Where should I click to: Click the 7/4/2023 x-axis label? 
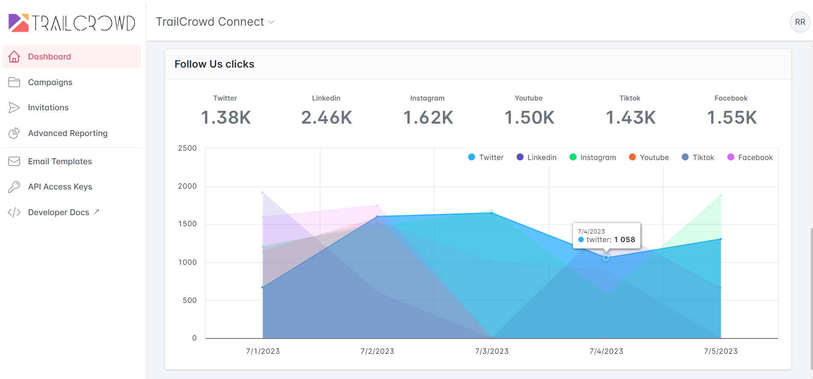606,351
